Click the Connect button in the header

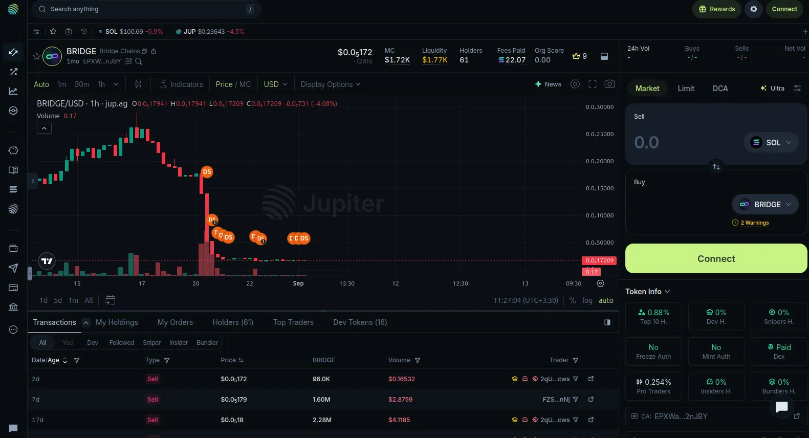(784, 9)
